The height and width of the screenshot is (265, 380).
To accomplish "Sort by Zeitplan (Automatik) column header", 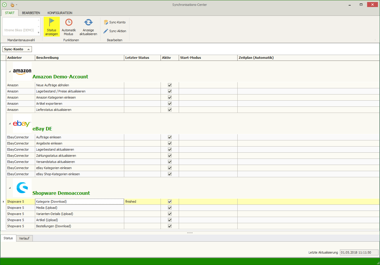I will pos(309,58).
